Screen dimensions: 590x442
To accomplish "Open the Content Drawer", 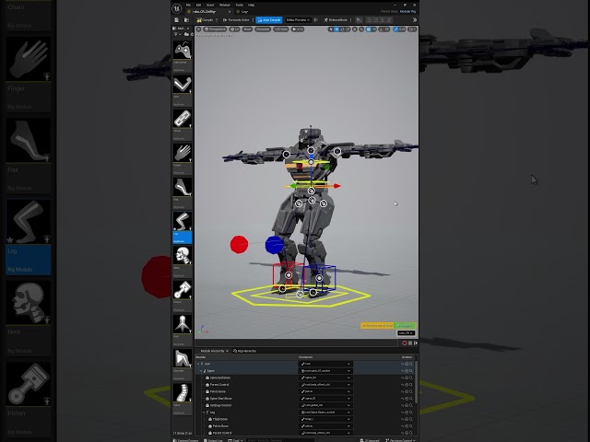I will coord(186,440).
